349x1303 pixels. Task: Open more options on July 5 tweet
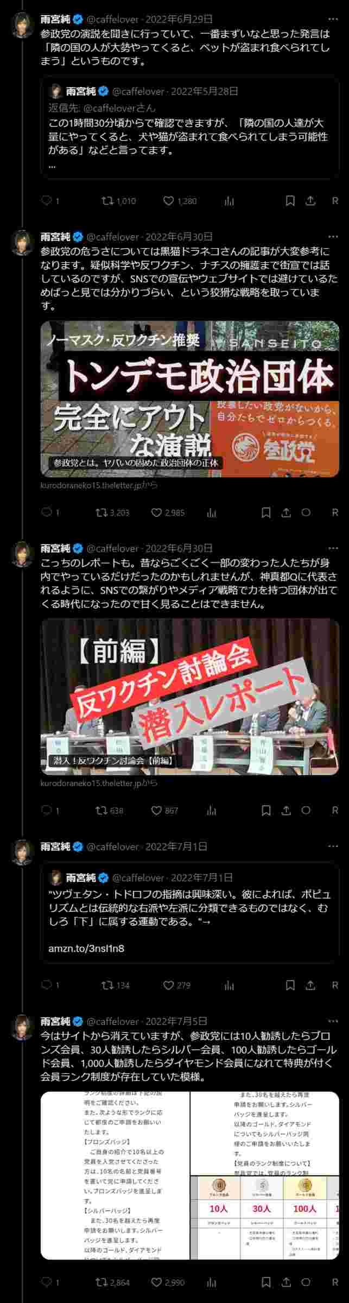333,1021
